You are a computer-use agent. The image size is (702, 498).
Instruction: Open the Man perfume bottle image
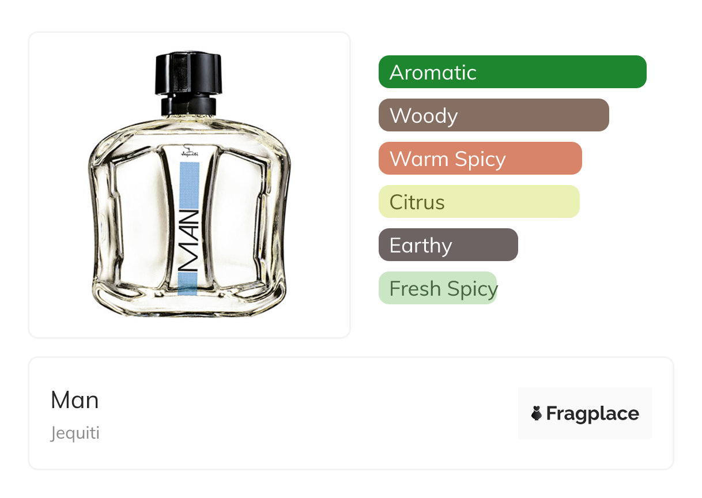(x=189, y=184)
